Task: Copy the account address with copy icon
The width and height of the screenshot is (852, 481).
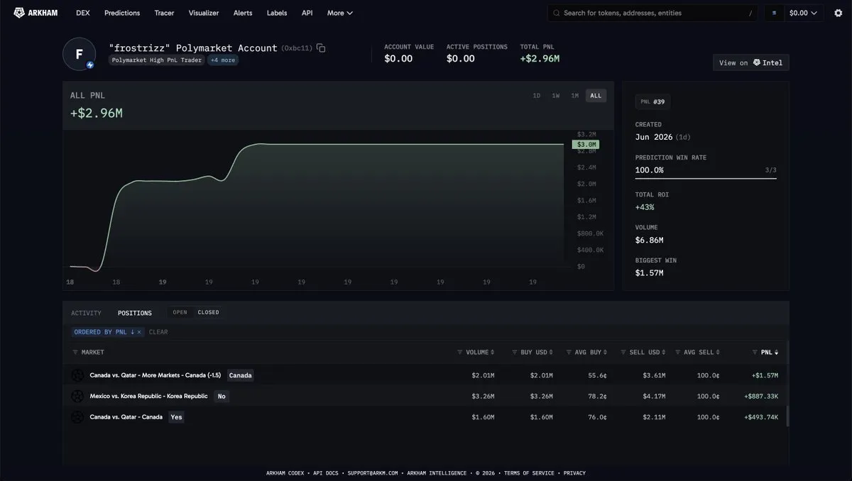Action: [x=321, y=48]
